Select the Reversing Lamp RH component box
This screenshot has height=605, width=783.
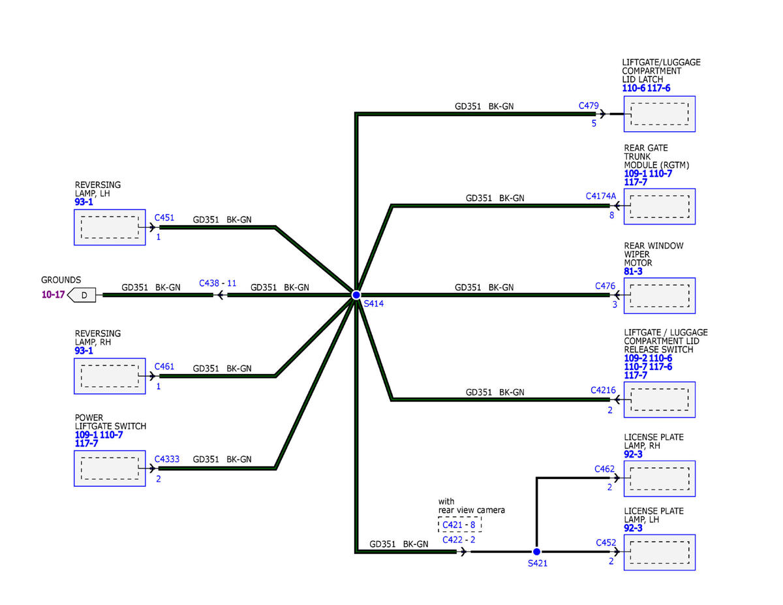(110, 376)
